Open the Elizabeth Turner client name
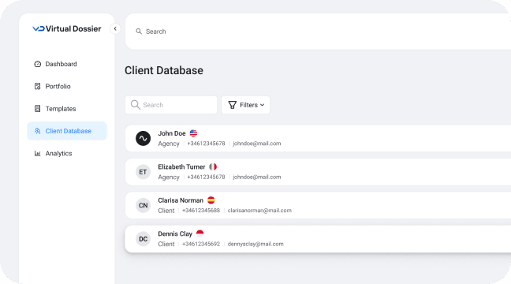The image size is (511, 284). coord(181,167)
